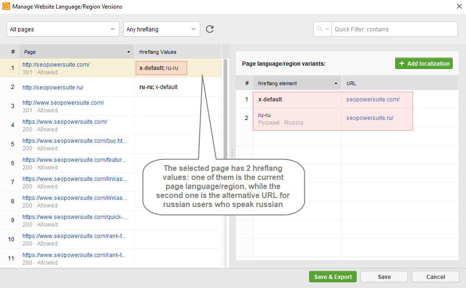Open link http://seopowersuite.com/ in row 1

click(56, 65)
